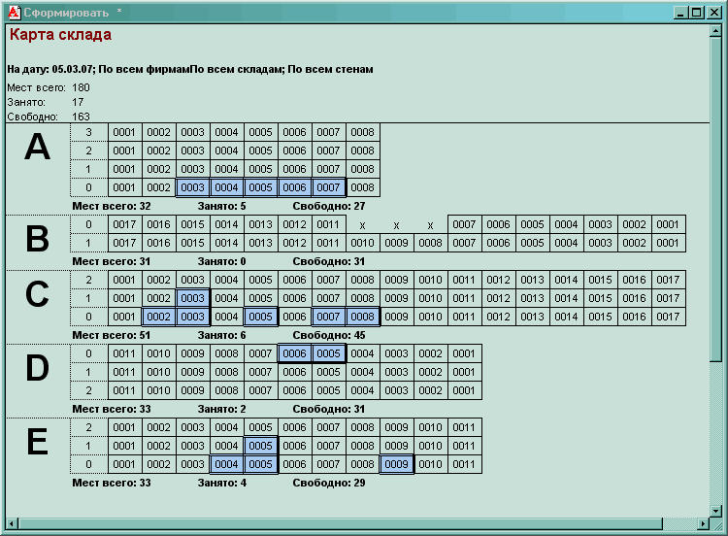Select occupied cell 0007 in wall A row 0
The image size is (728, 536).
point(329,187)
